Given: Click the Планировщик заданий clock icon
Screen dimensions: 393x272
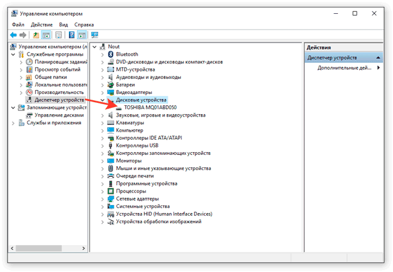Looking at the screenshot, I should pyautogui.click(x=29, y=61).
